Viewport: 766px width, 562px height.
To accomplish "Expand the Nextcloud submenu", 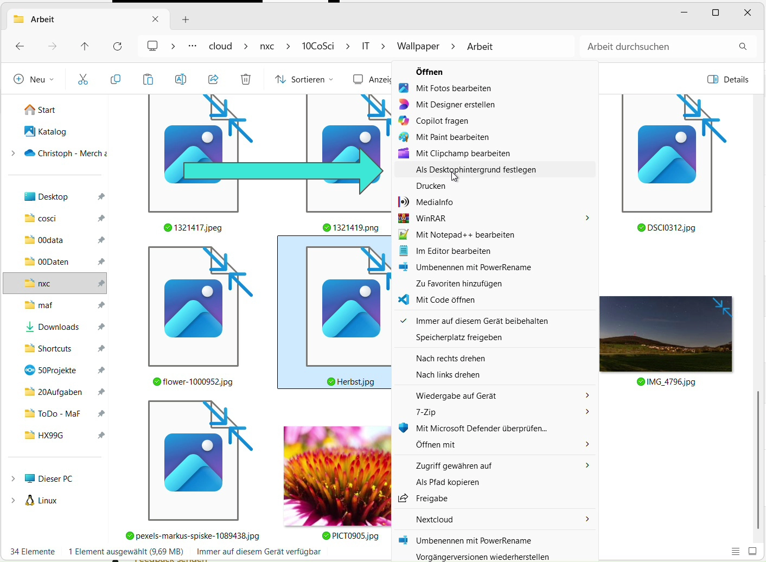I will (x=587, y=519).
